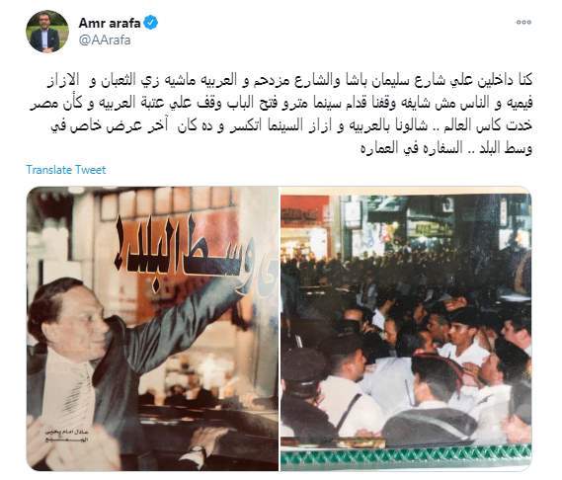The height and width of the screenshot is (480, 562).
Task: Click the last line of the tweet text
Action: [446, 148]
